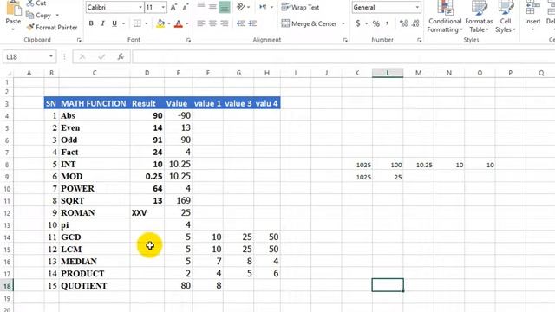Click Decrease Decimal icon

415,23
